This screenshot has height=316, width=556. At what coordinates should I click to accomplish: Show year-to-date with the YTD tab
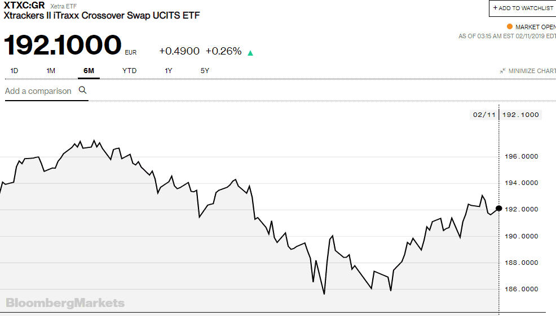point(129,71)
